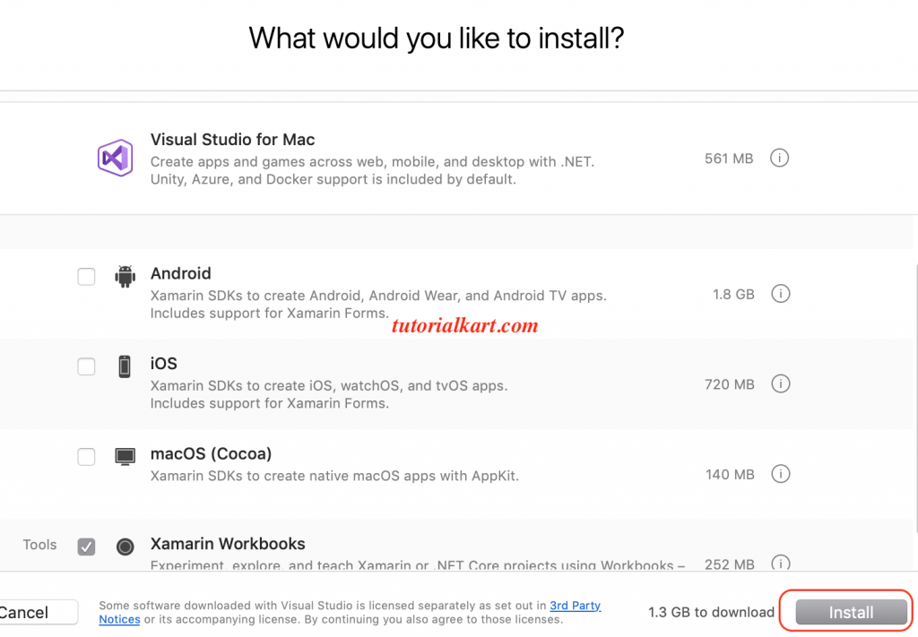Show info for the iOS component
Viewport: 918px width, 637px height.
click(780, 384)
